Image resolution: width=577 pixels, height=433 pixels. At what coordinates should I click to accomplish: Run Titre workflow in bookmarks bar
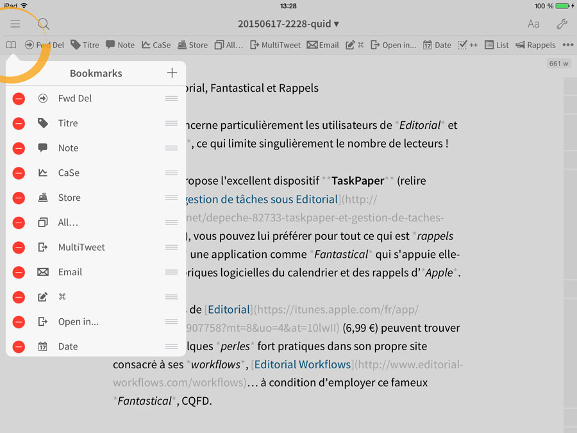[x=85, y=45]
